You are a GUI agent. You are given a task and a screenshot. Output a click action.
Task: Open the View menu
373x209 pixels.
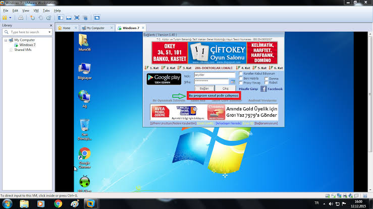pos(26,11)
